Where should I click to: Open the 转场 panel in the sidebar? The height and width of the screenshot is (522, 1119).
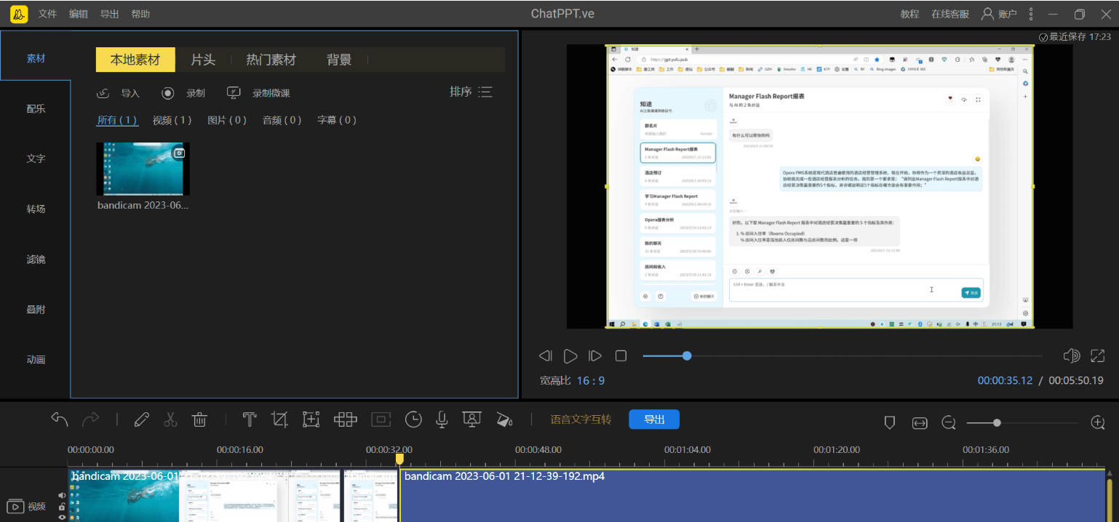[36, 209]
